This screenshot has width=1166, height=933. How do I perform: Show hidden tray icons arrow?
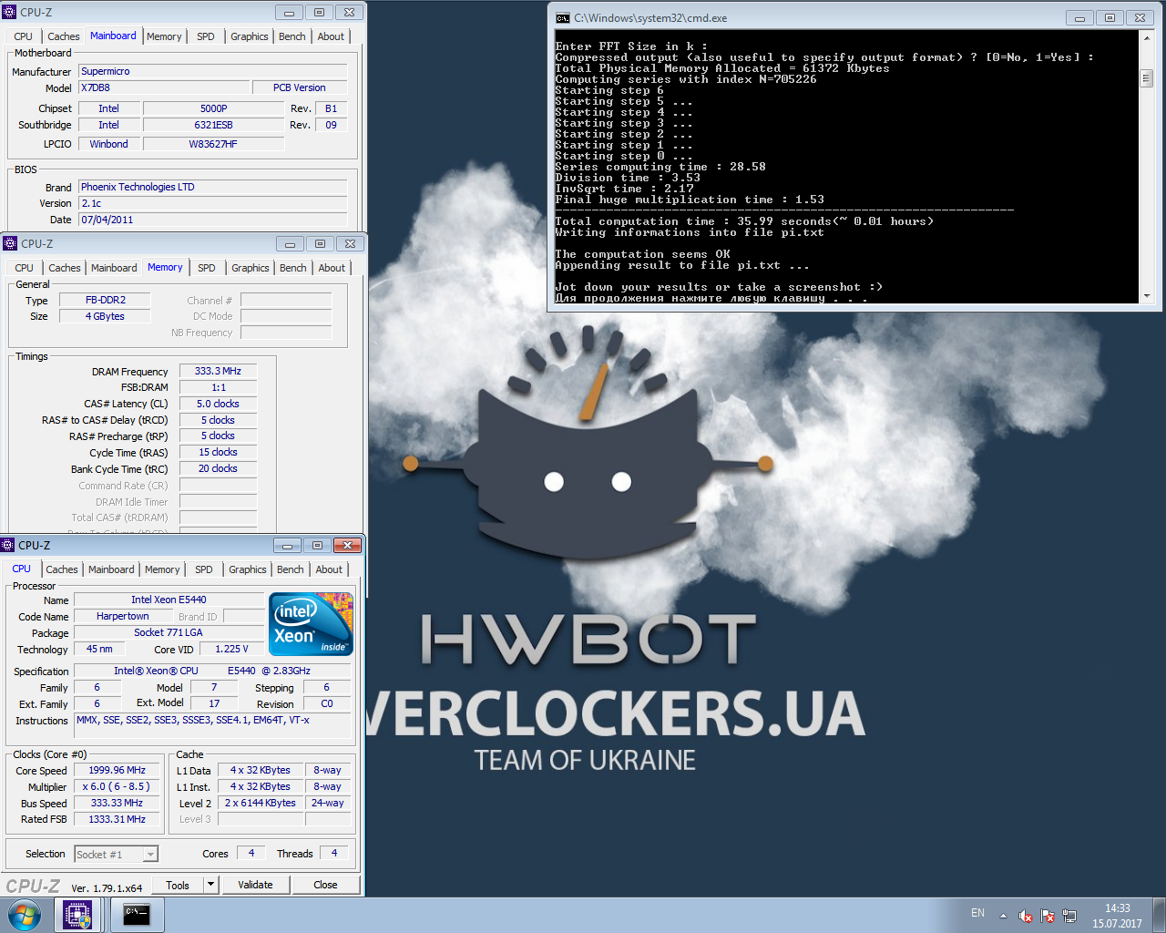tap(1003, 916)
